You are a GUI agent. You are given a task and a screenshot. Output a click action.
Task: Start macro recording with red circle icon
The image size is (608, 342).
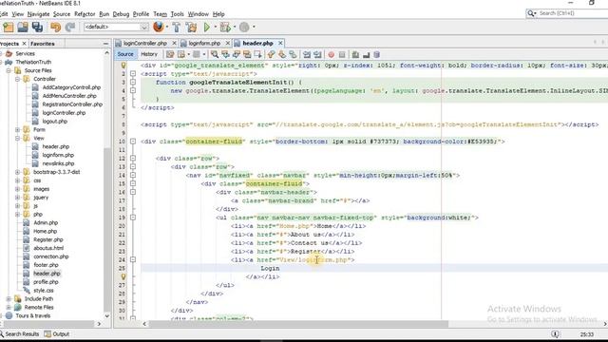[x=332, y=54]
